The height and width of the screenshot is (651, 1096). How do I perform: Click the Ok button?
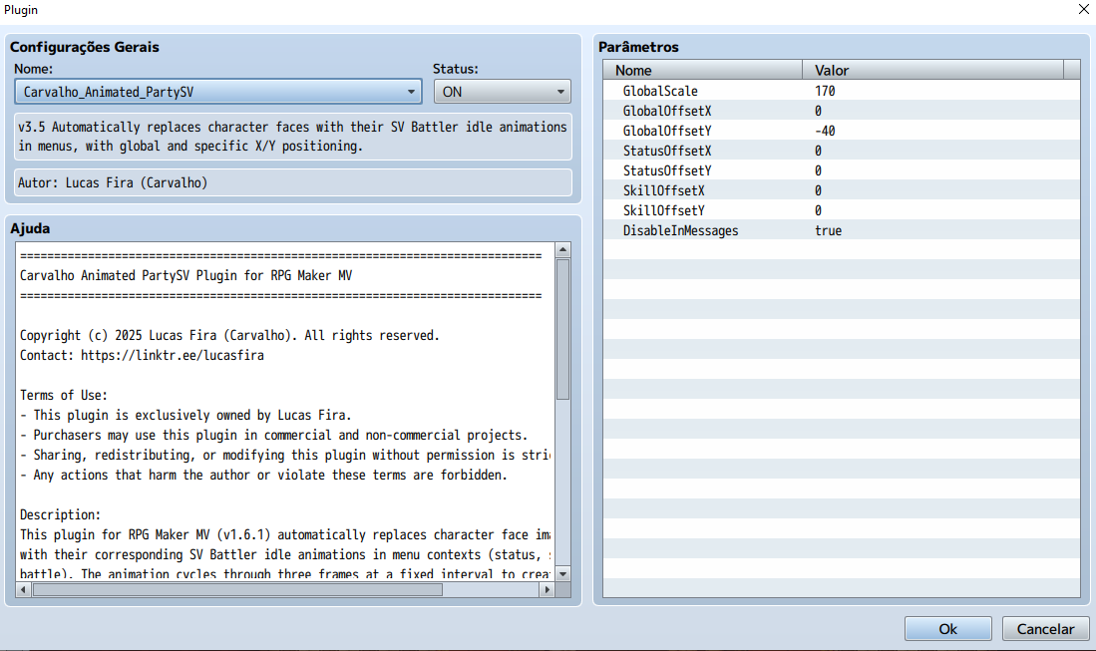click(x=947, y=629)
